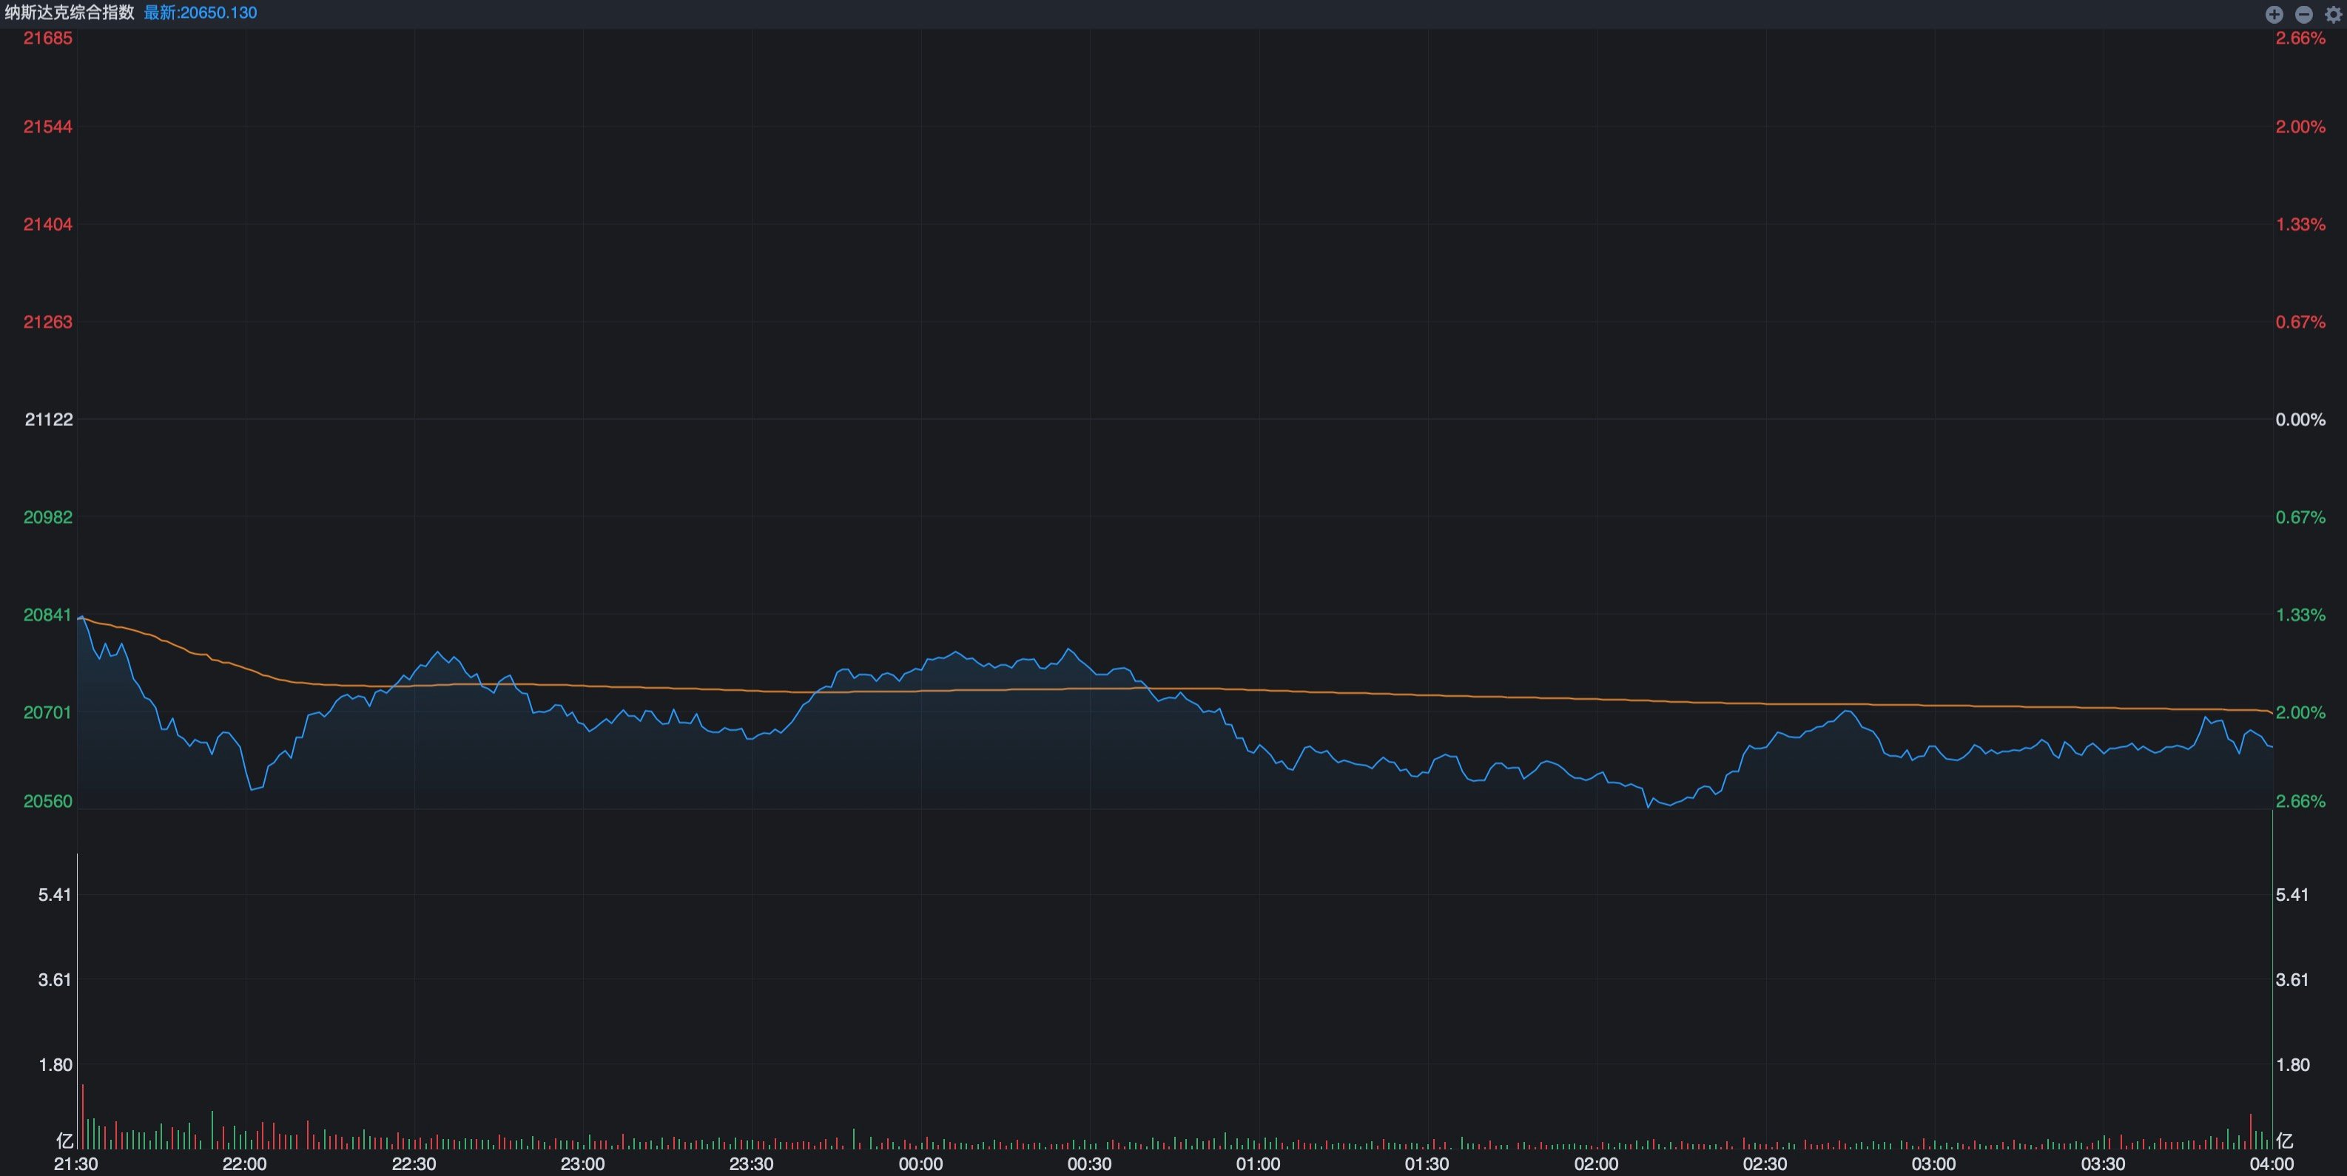The image size is (2347, 1176).
Task: Click the 20701 price axis label
Action: coord(47,712)
